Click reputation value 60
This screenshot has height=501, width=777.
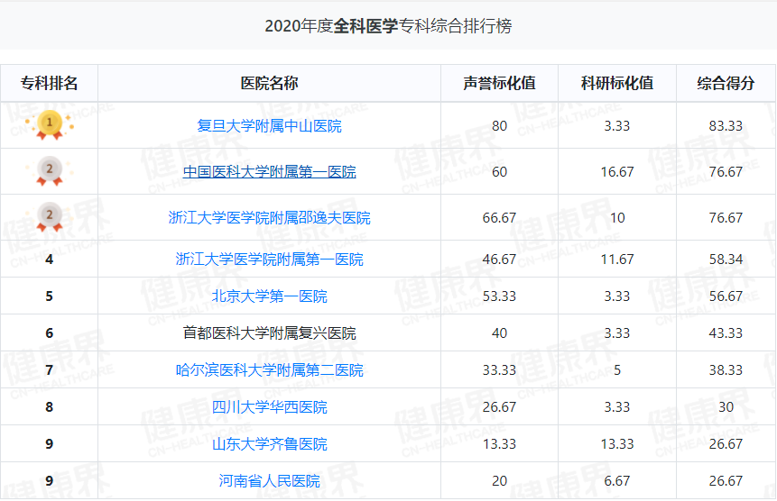click(500, 172)
